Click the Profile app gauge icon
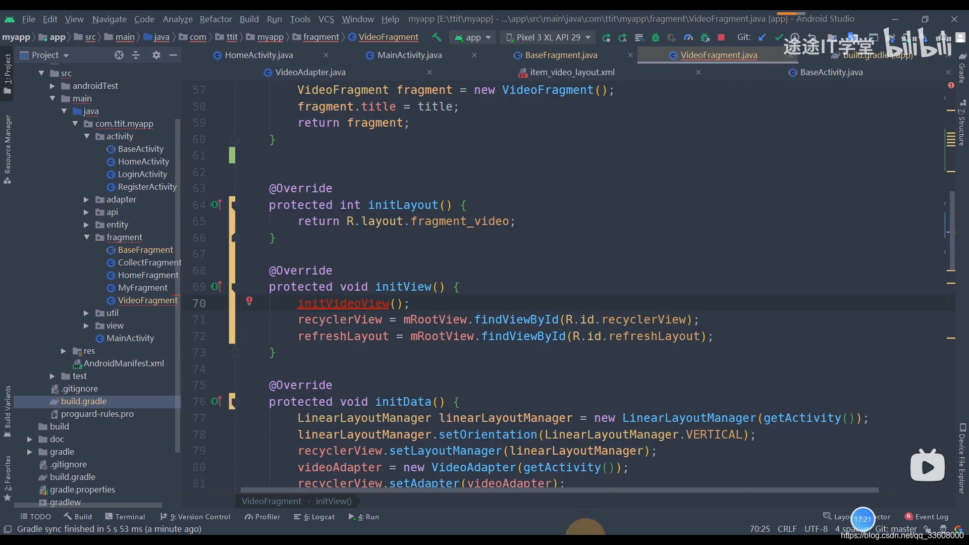This screenshot has width=969, height=545. pyautogui.click(x=688, y=37)
